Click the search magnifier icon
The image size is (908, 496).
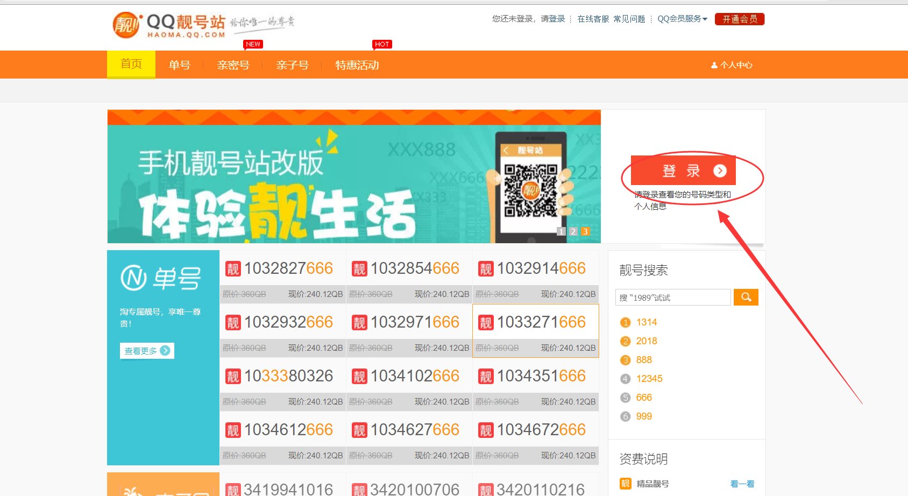pos(746,297)
